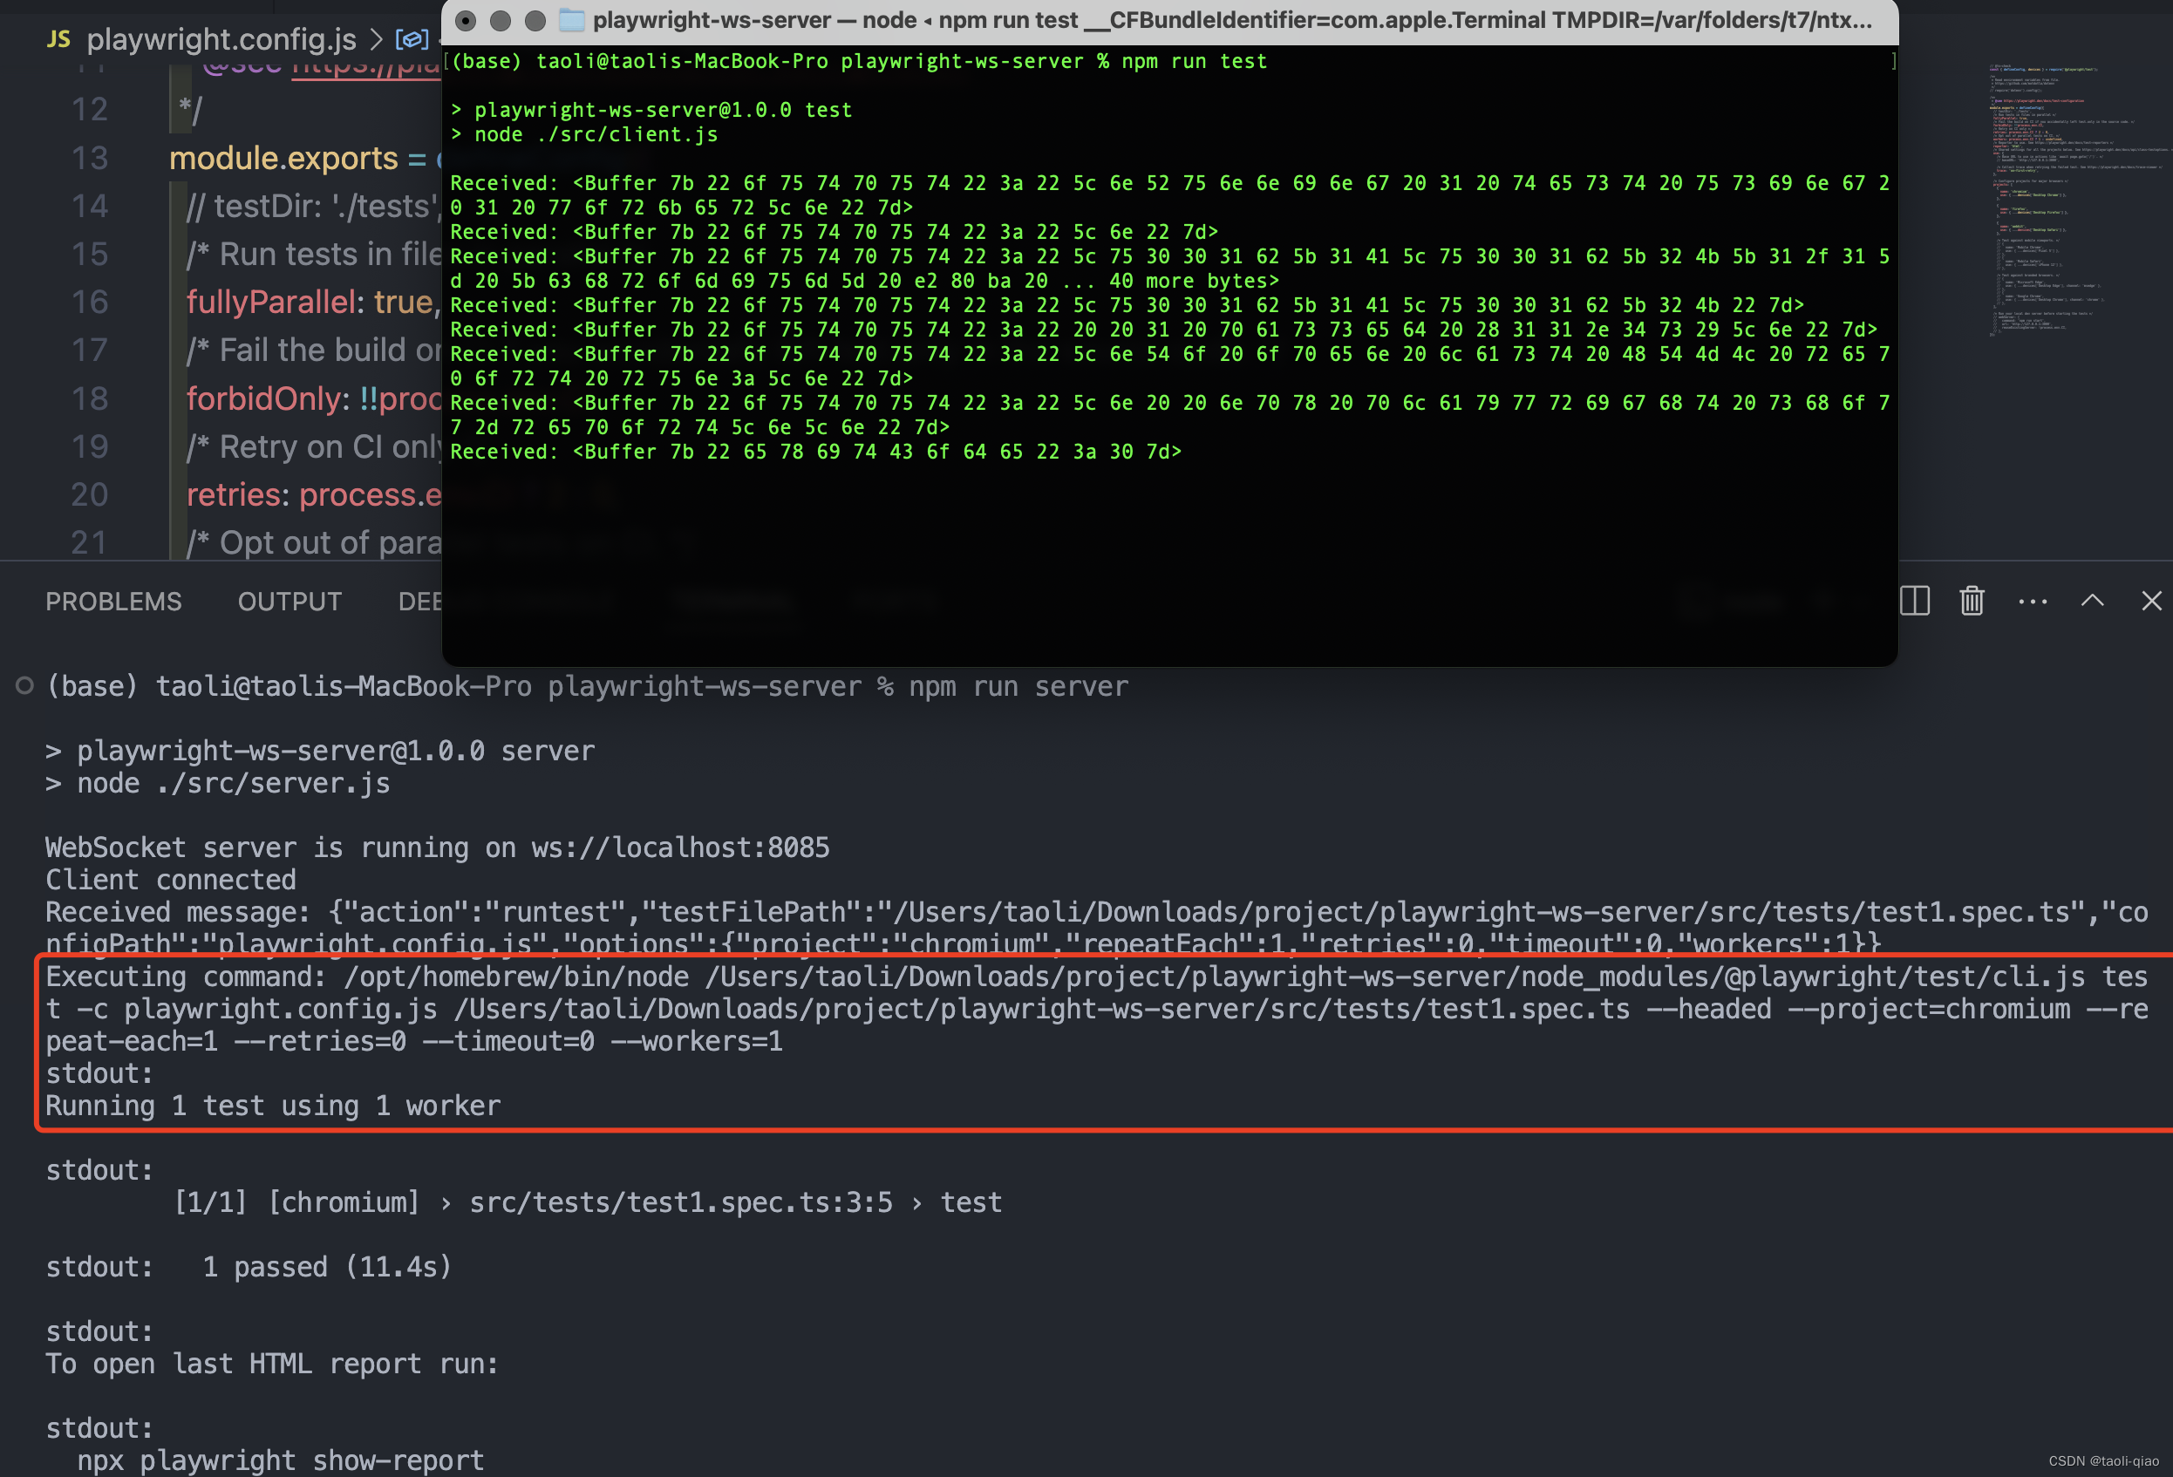
Task: Open playwright.config.js breadcrumb dropdown
Action: click(x=221, y=39)
